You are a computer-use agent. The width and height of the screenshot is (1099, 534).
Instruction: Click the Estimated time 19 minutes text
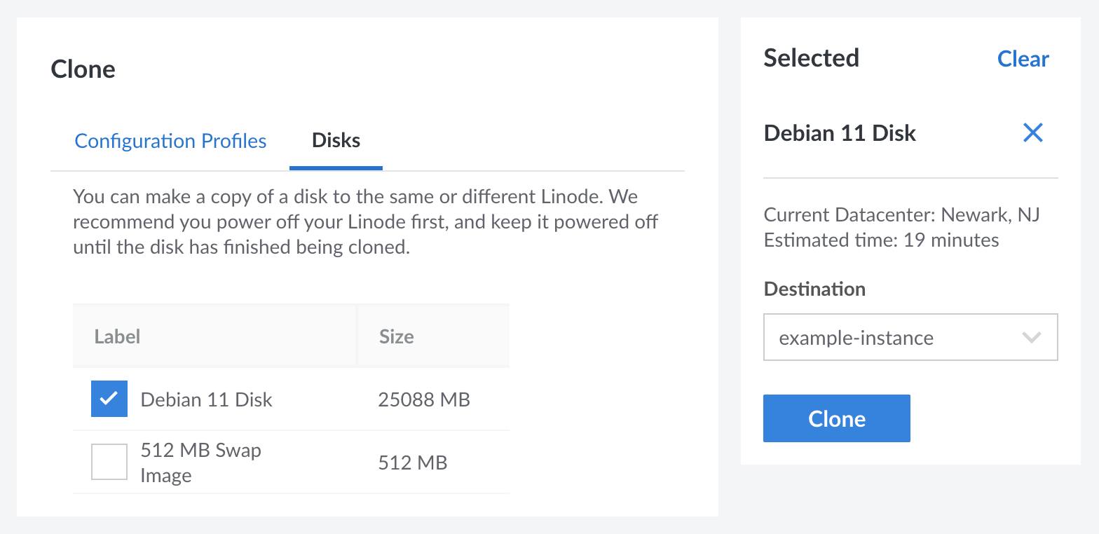coord(881,240)
